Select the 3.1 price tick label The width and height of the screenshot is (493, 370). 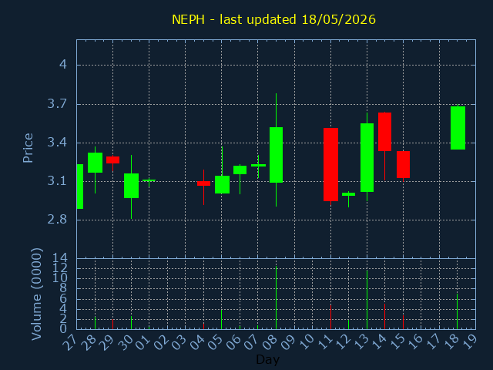(x=57, y=181)
